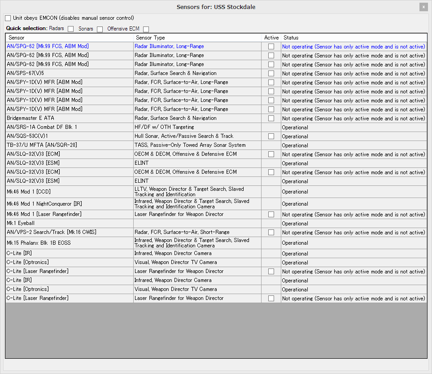The width and height of the screenshot is (432, 374).
Task: Click Operational status of Mk46 NightConqueror [IR]
Action: pyautogui.click(x=295, y=204)
